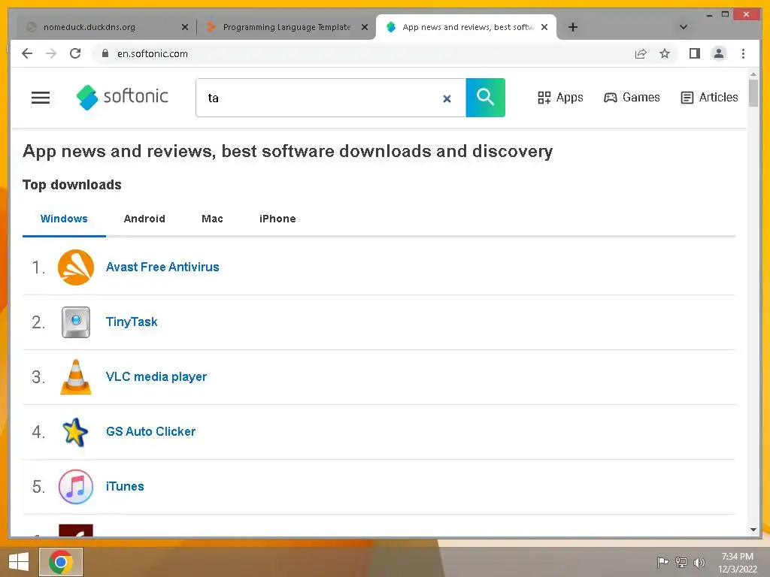Share this page using the share icon
Image resolution: width=770 pixels, height=577 pixels.
(641, 53)
